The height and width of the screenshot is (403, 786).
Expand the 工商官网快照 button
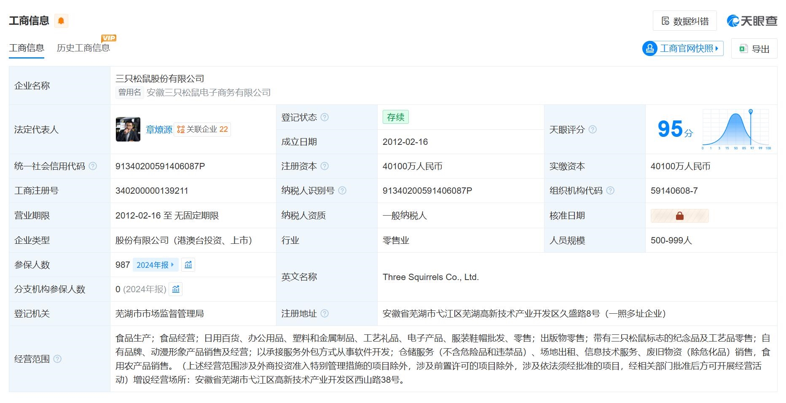[683, 48]
